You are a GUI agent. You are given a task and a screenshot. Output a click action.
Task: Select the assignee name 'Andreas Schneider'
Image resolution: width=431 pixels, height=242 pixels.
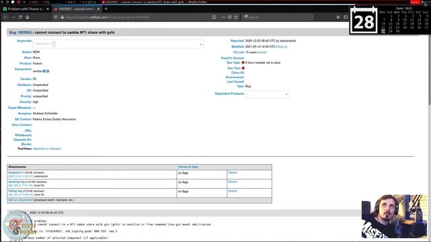click(x=45, y=114)
